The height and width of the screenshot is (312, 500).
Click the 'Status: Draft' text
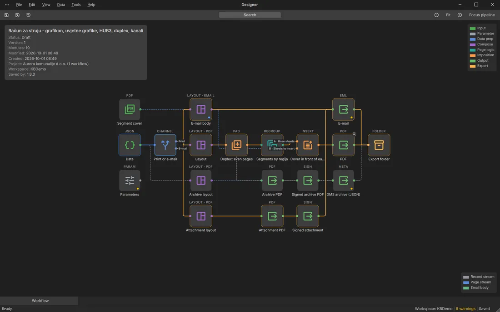coord(20,37)
